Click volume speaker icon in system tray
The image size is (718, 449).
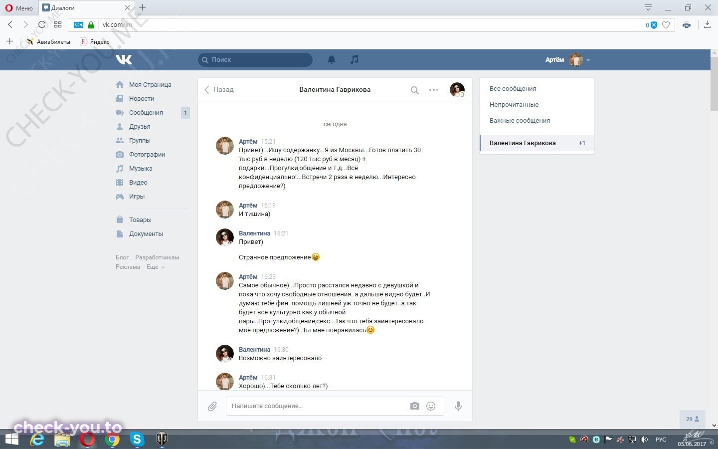tap(644, 440)
